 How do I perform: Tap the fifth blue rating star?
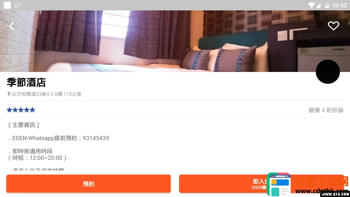tap(33, 110)
